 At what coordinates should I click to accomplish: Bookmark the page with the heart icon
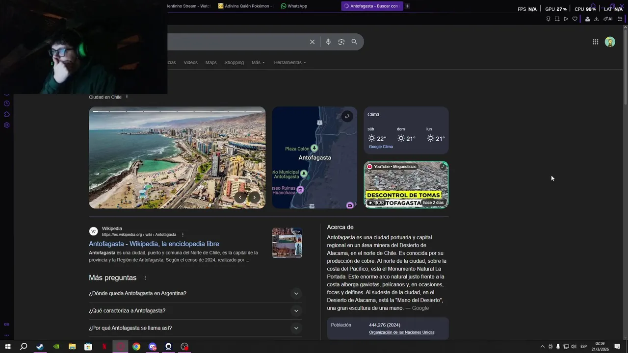[x=575, y=19]
